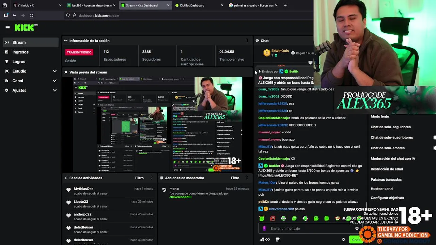
Task: Open the Kick hamburger menu
Action: point(7,28)
